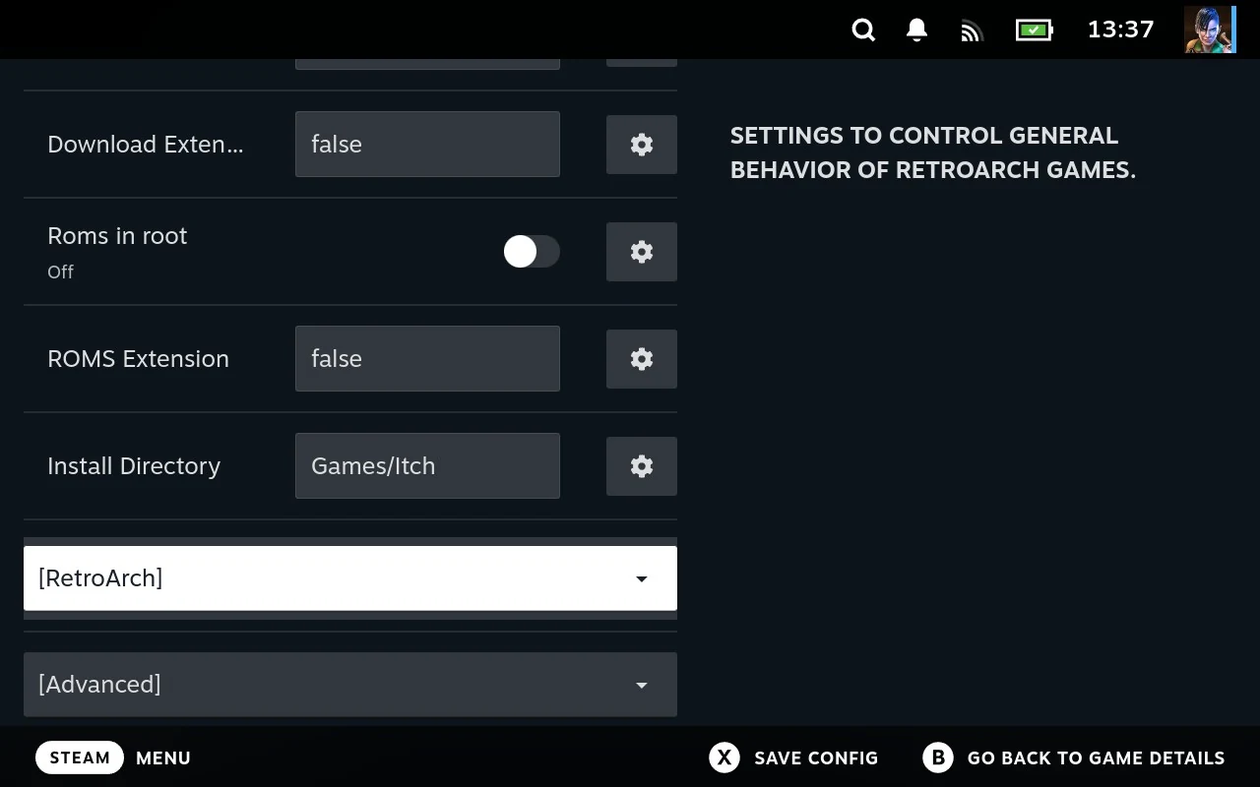Open gear settings for ROMS Extension

[642, 359]
